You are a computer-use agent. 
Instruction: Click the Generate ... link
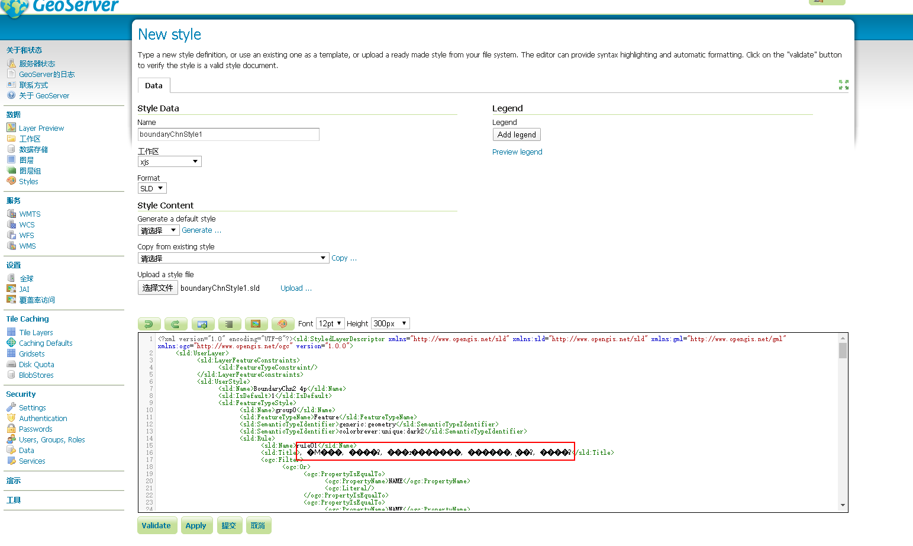click(x=201, y=230)
